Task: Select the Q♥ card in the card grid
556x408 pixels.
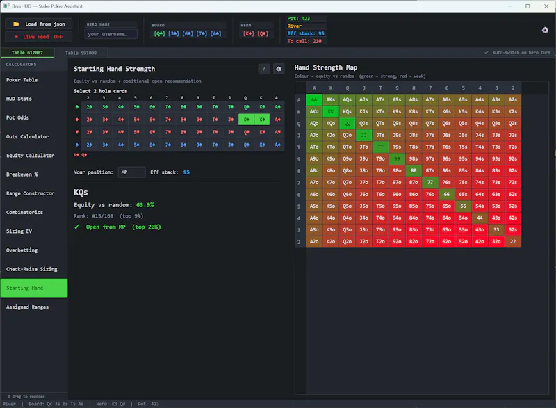Action: pos(247,132)
